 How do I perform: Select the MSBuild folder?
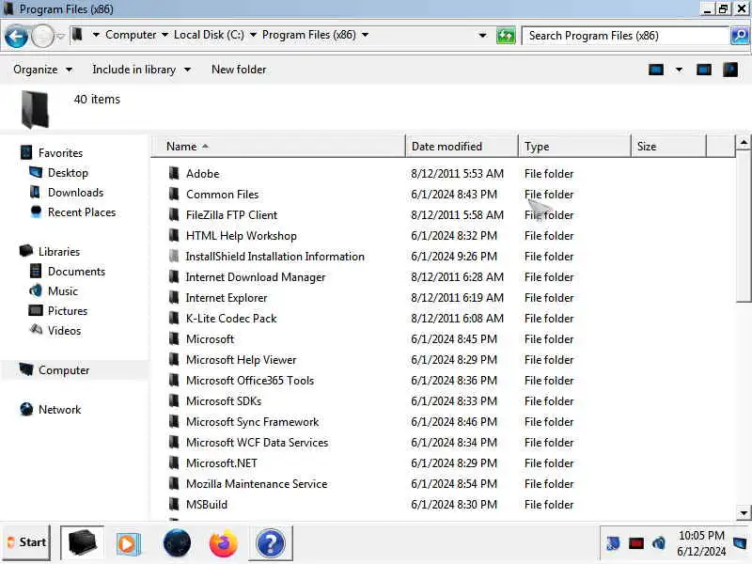(206, 505)
